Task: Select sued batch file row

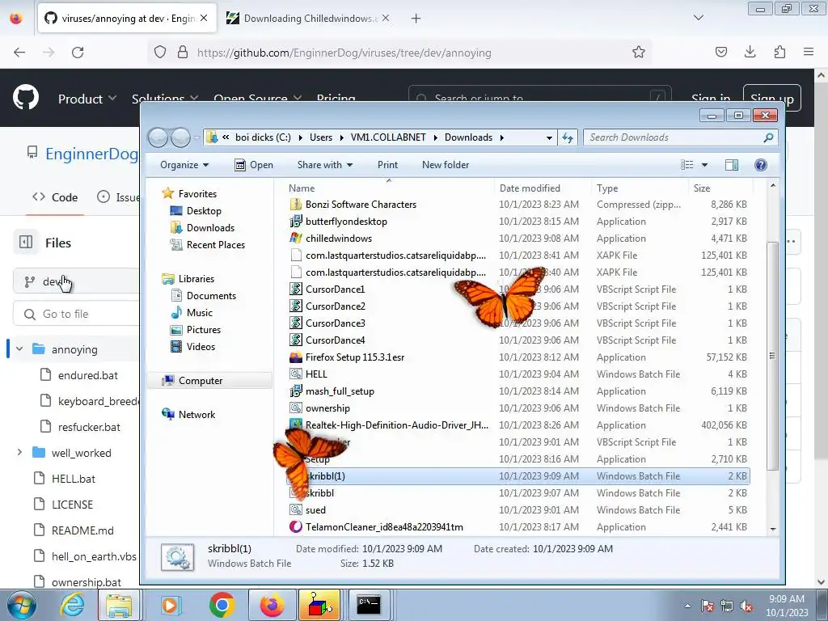Action: [518, 510]
